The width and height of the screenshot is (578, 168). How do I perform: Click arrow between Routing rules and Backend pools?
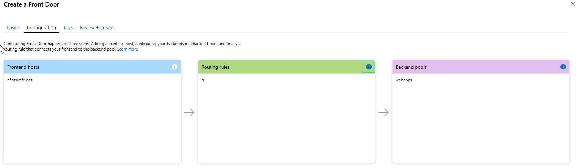tap(384, 112)
